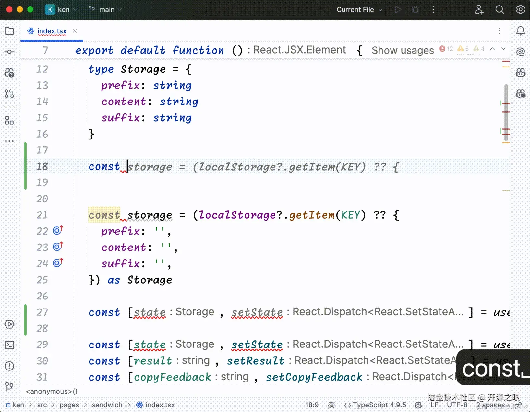The height and width of the screenshot is (412, 530).
Task: Click the sandwich breadcrumb in navigation bar
Action: 107,405
